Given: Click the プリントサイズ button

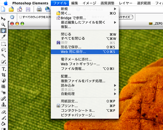Looking at the screenshot, I should (x=122, y=17).
